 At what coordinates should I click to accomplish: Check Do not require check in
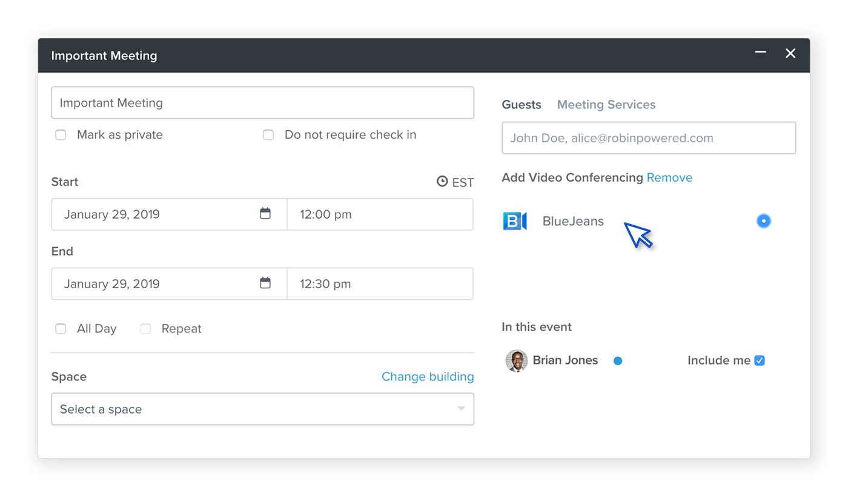click(268, 135)
